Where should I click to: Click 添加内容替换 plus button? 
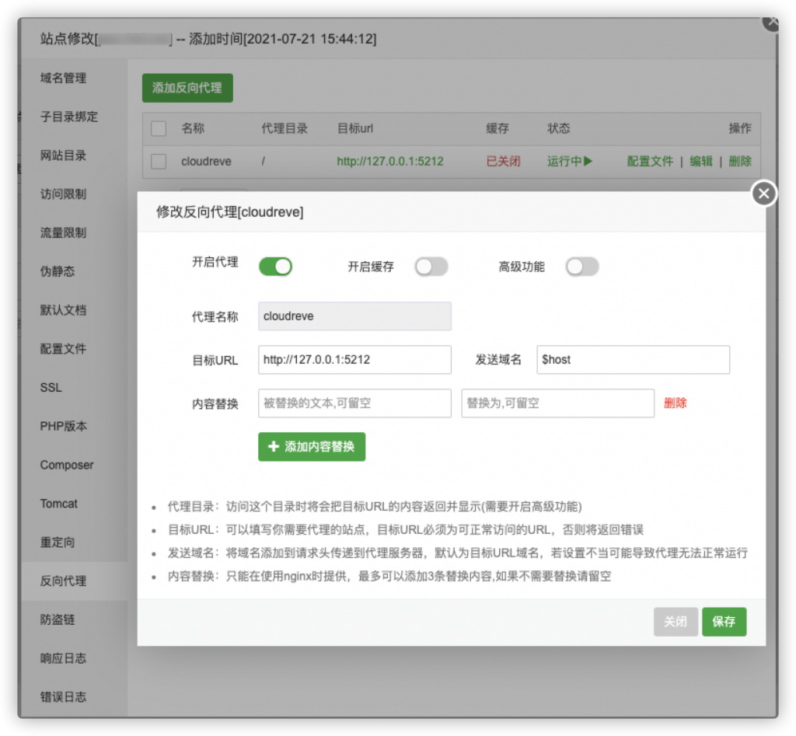click(312, 447)
